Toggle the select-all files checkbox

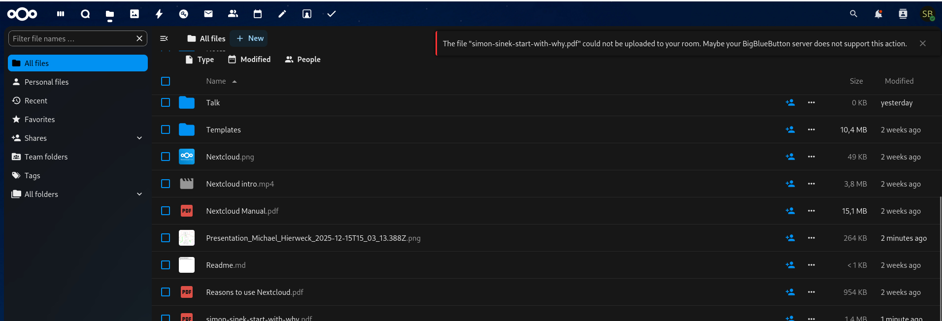click(166, 81)
